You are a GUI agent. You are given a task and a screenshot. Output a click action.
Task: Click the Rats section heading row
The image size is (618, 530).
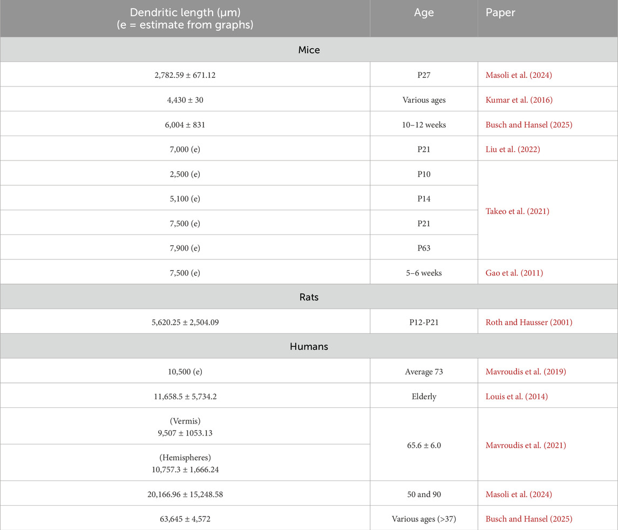[x=309, y=297]
